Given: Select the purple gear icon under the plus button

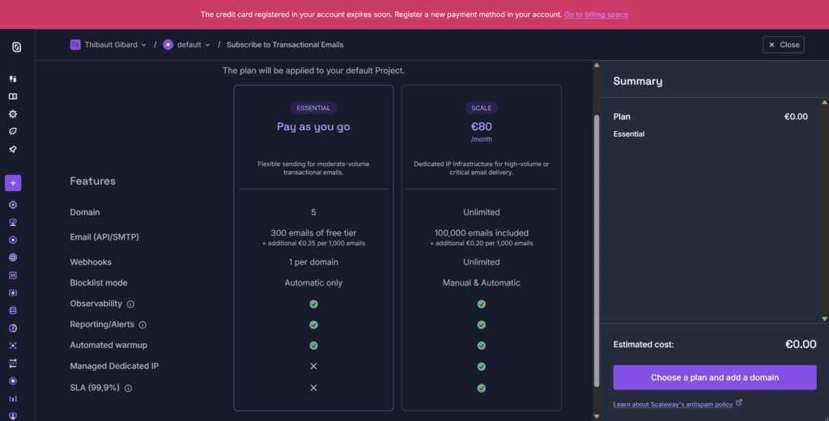Looking at the screenshot, I should (13, 205).
